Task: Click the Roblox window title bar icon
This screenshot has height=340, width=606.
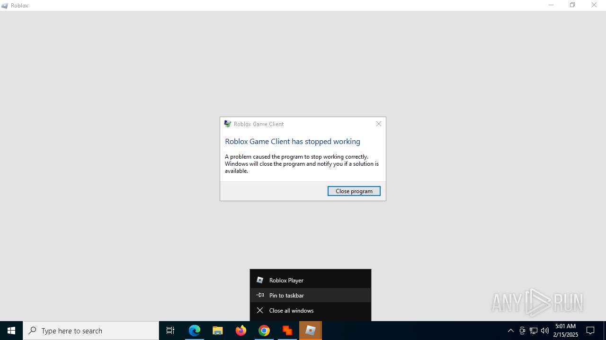Action: (5, 6)
